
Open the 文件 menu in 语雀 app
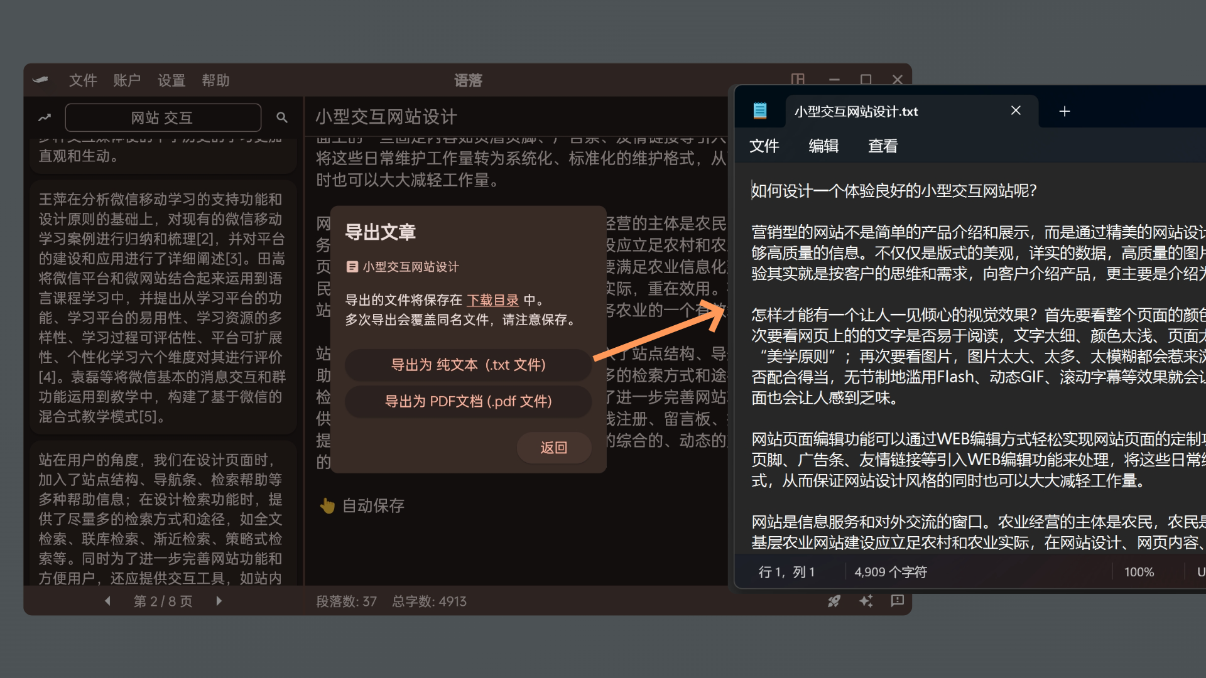point(82,80)
